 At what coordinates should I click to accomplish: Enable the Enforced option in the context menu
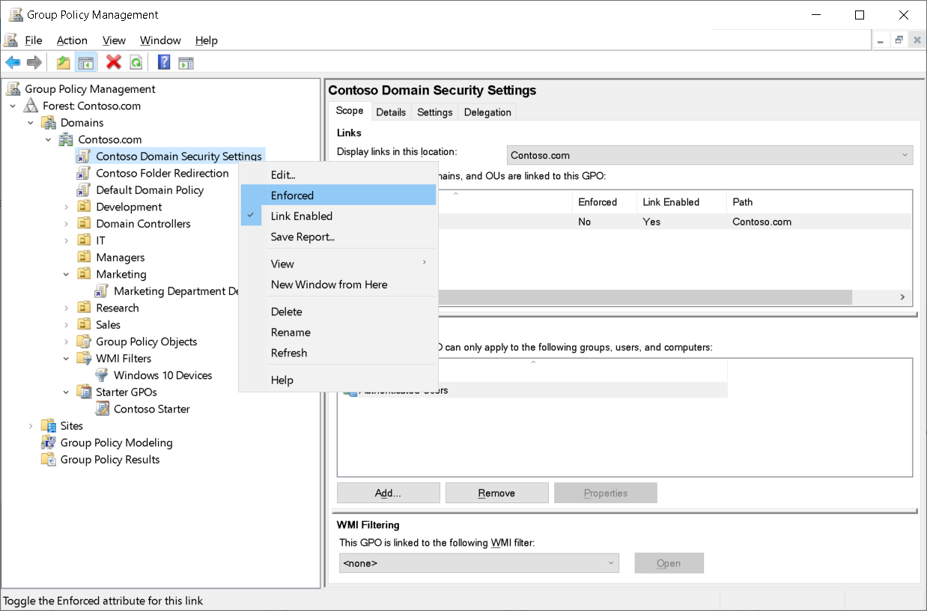(292, 195)
